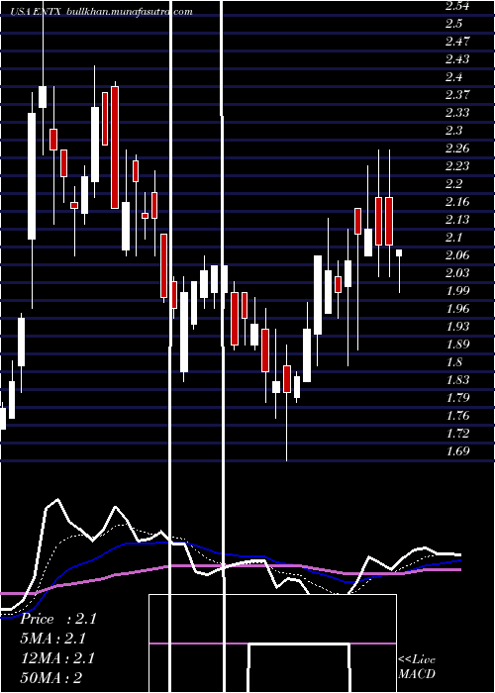Image resolution: width=495 pixels, height=693 pixels.
Task: Click the tall white candle rising to 2.33
Action: click(32, 176)
